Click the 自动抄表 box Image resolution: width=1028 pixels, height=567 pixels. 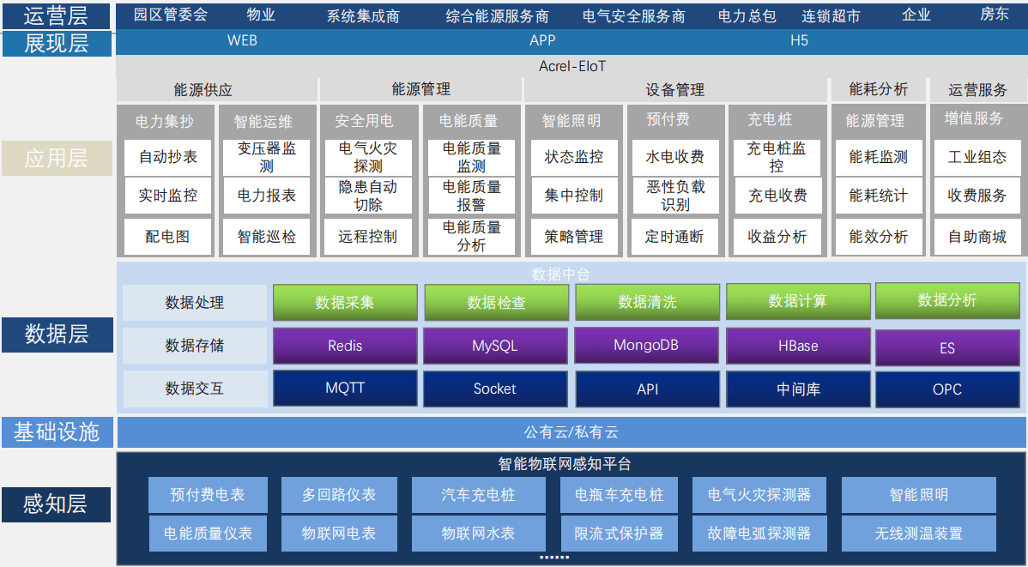coord(167,157)
